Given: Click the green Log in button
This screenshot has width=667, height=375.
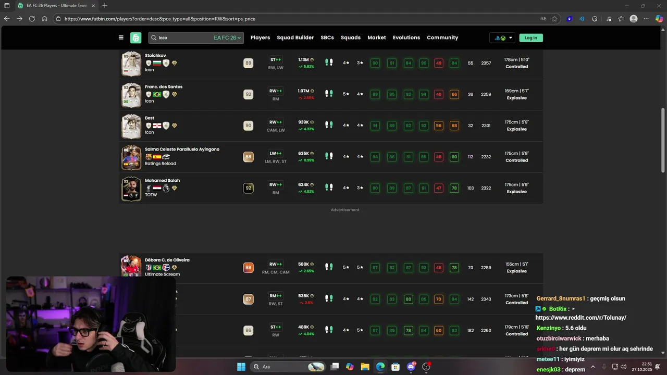Looking at the screenshot, I should coord(531,37).
